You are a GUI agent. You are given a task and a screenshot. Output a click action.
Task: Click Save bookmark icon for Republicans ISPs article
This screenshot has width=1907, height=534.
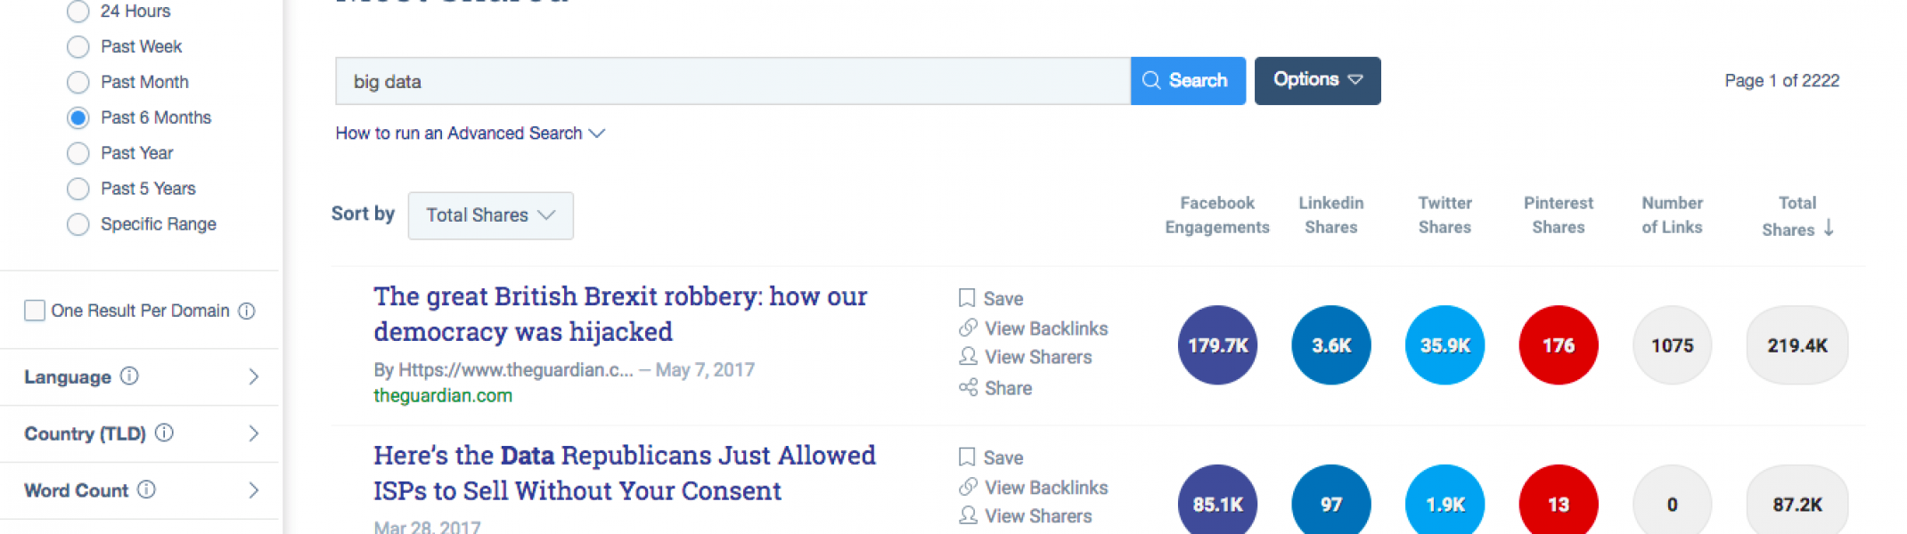tap(967, 457)
